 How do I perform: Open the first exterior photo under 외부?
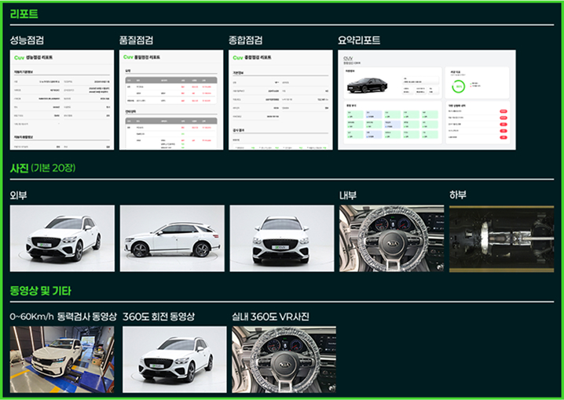point(62,238)
